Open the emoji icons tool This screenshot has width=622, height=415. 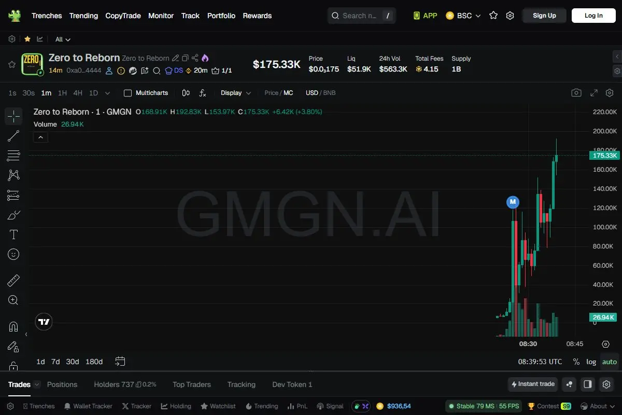pos(13,254)
